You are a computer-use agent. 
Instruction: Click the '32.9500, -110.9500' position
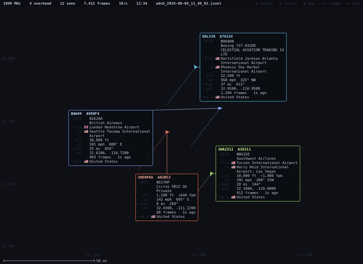pyautogui.click(x=240, y=89)
